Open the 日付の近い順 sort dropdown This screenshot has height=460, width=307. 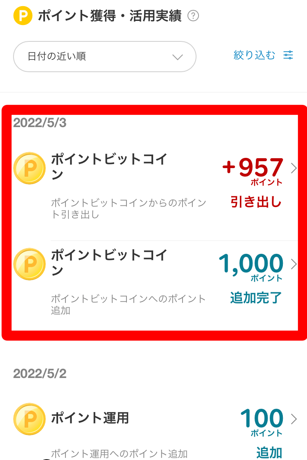pos(105,57)
